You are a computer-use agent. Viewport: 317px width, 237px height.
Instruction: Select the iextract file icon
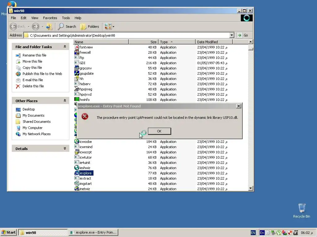pyautogui.click(x=77, y=178)
